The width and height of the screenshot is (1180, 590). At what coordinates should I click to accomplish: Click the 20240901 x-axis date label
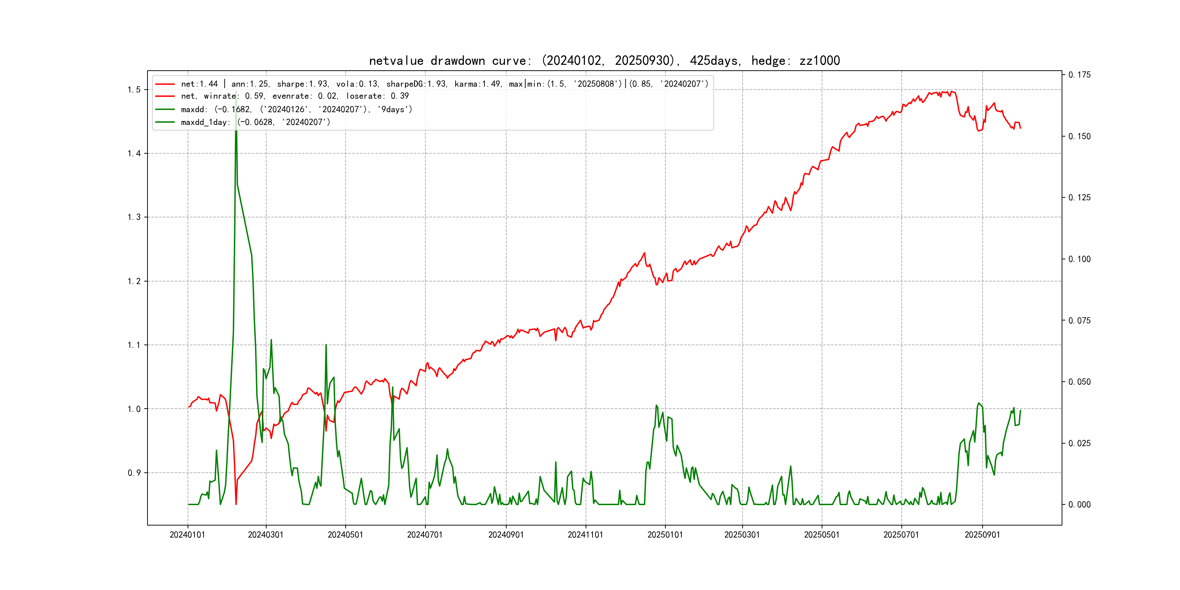click(506, 535)
